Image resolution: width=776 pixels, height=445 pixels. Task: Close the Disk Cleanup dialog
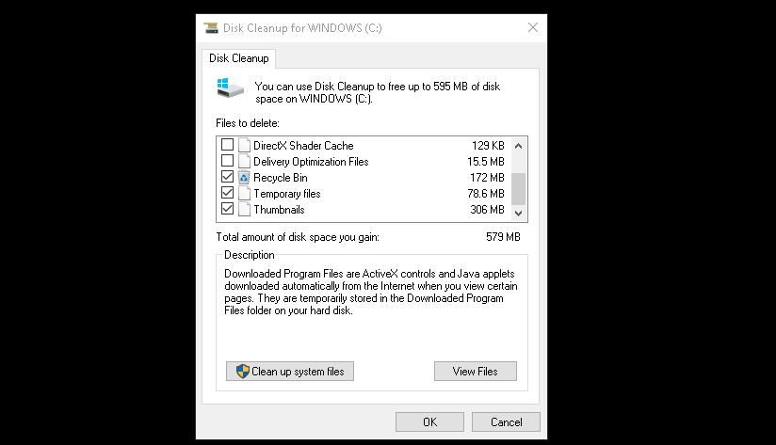[532, 27]
